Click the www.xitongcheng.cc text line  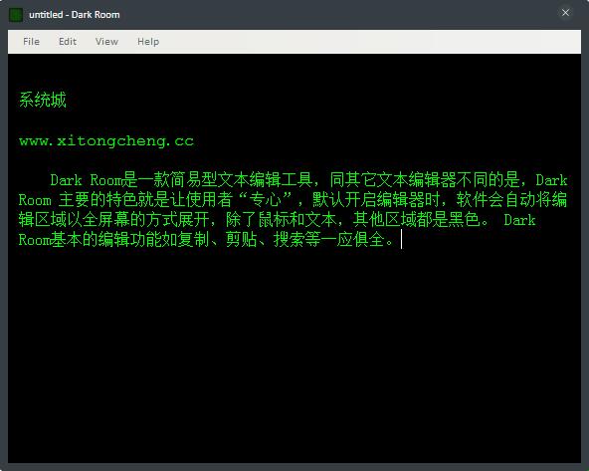pyautogui.click(x=106, y=141)
